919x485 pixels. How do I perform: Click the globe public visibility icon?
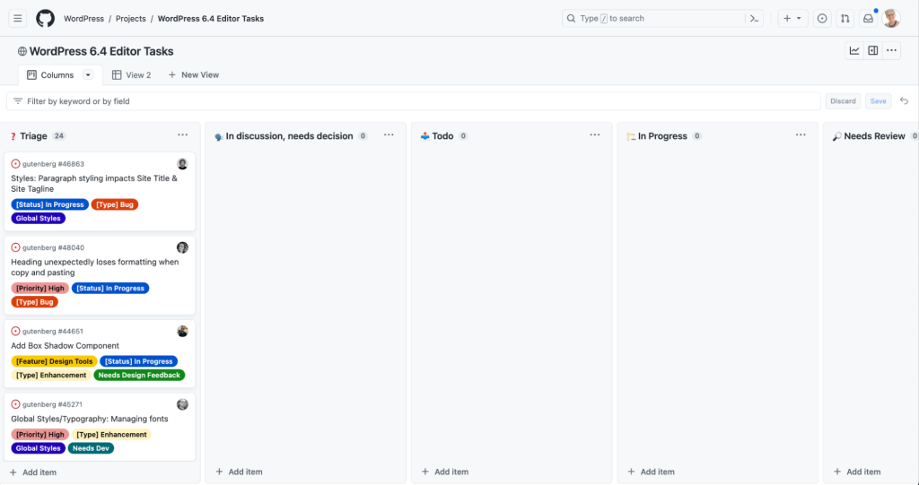tap(22, 51)
